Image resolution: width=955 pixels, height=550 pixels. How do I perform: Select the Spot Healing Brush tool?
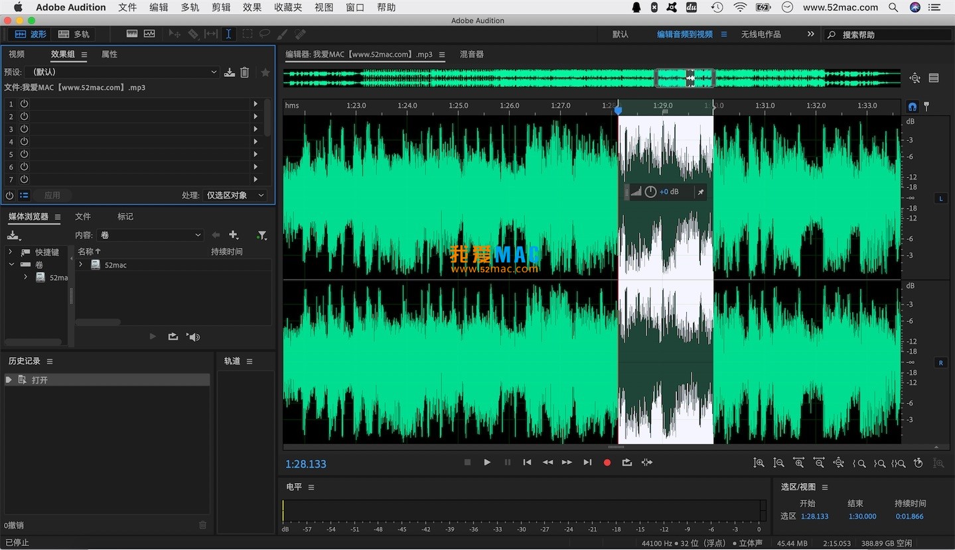click(300, 34)
